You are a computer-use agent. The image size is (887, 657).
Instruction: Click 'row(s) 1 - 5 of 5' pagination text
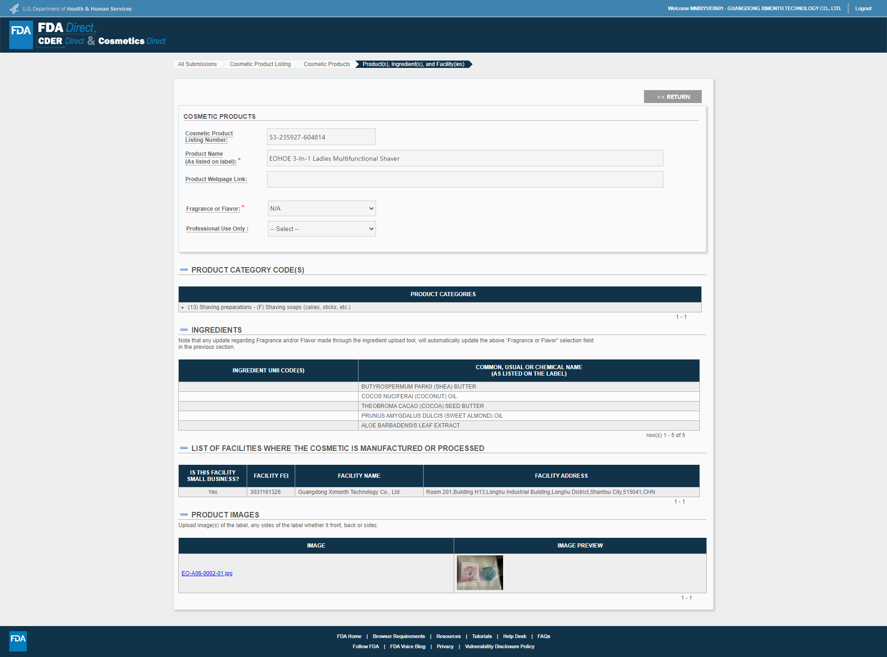coord(665,435)
